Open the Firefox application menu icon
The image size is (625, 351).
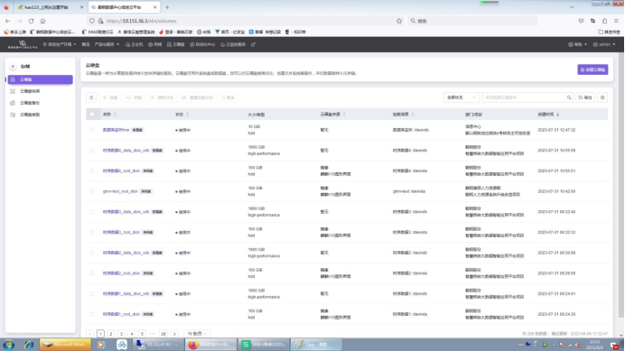616,21
